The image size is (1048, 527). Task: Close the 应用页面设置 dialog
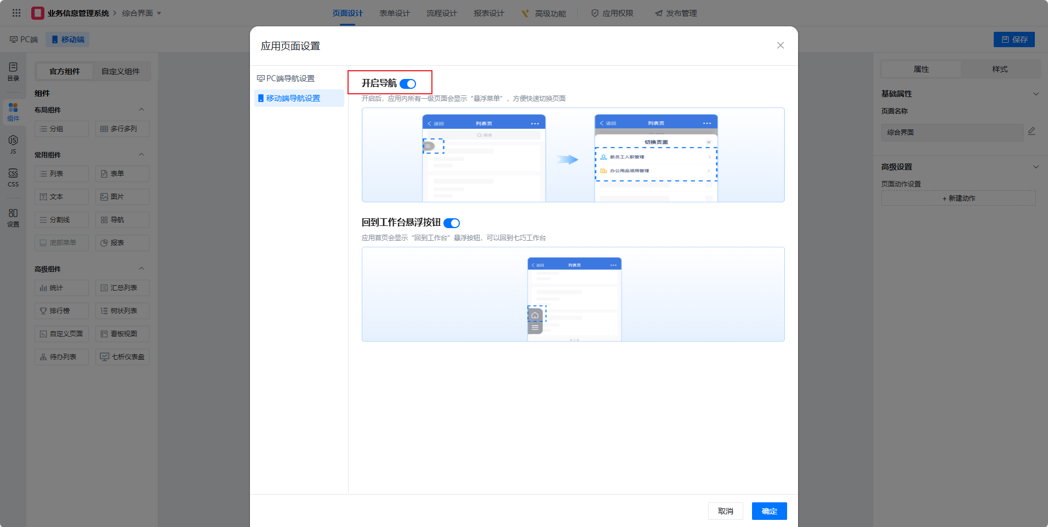pos(780,46)
